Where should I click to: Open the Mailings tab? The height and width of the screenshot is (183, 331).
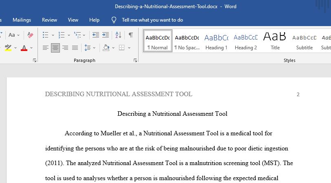pos(22,20)
